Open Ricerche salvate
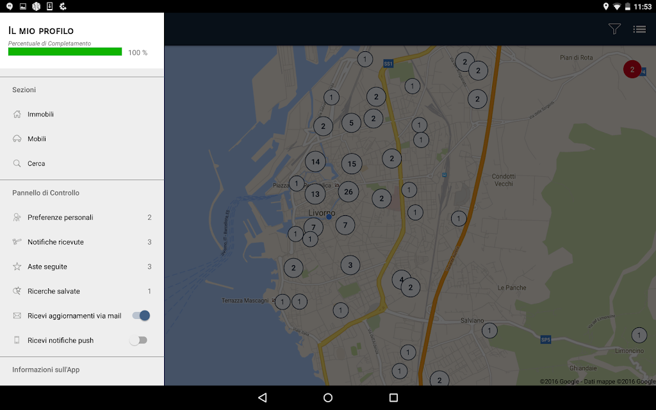This screenshot has width=656, height=410. click(x=82, y=291)
